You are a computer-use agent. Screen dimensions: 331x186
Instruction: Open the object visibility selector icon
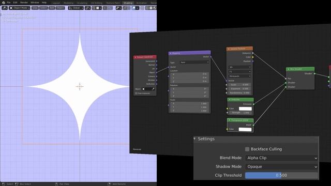[x=118, y=8]
